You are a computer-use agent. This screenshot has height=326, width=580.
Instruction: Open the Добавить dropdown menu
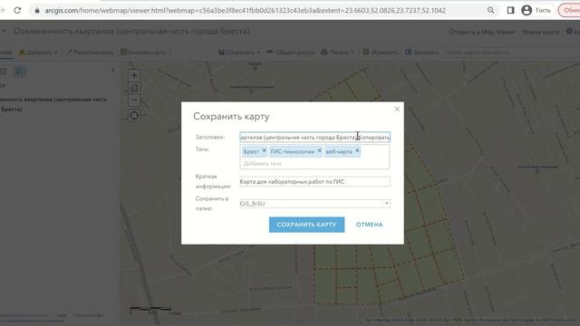[38, 53]
